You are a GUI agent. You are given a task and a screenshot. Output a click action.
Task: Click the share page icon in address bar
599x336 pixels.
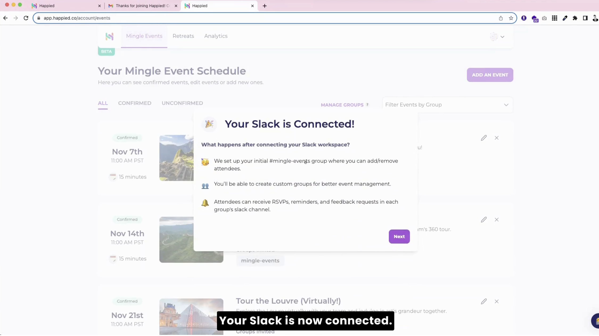pos(500,18)
